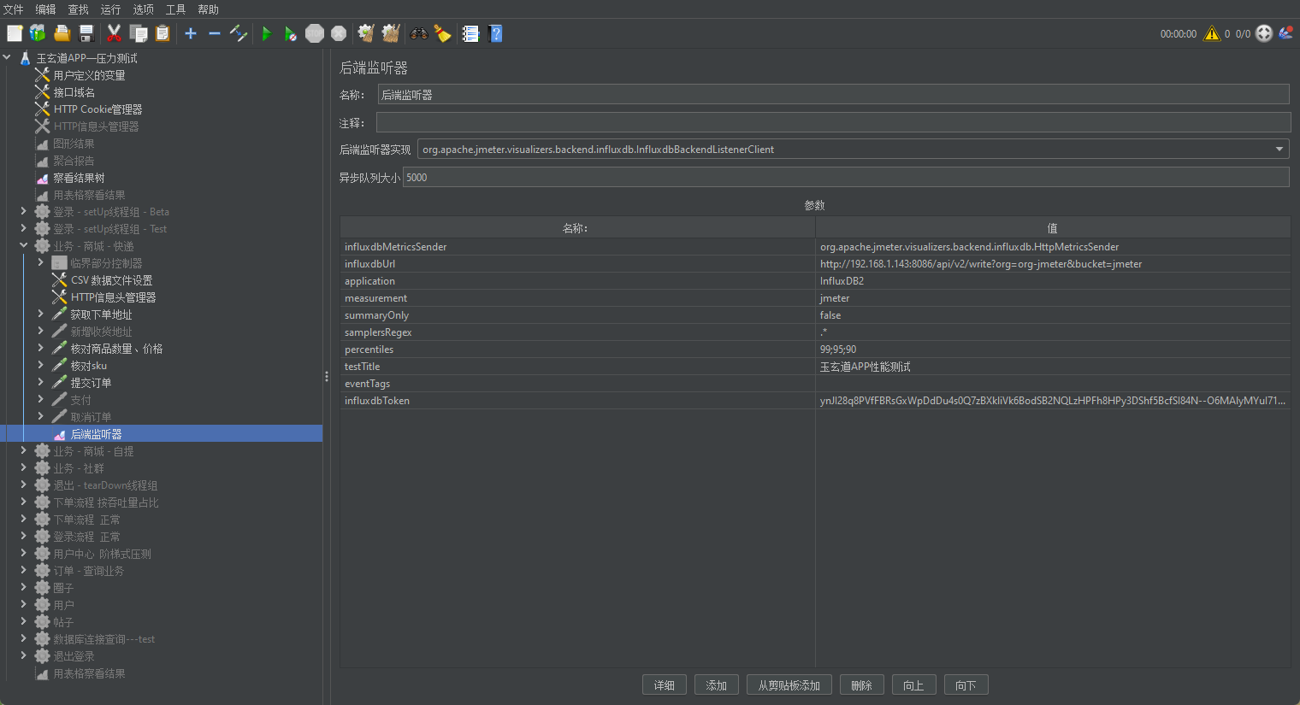Collapse the 业务 - 商城 - 快递 thread group
Image resolution: width=1300 pixels, height=705 pixels.
click(24, 246)
